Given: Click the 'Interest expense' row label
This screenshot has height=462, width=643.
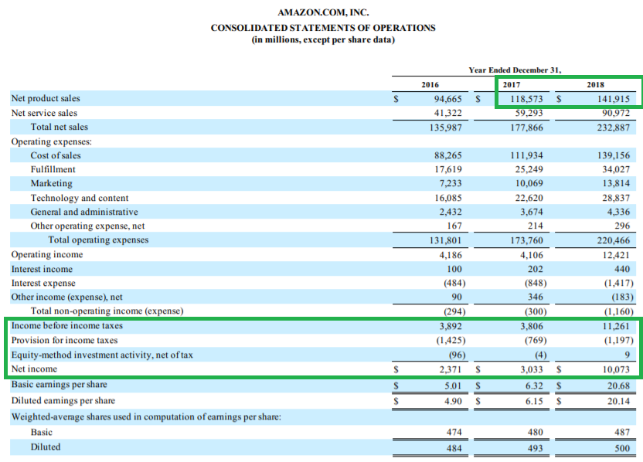Looking at the screenshot, I should 43,283.
